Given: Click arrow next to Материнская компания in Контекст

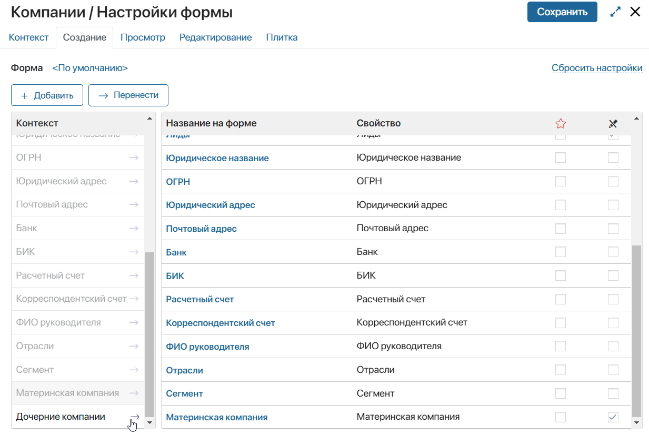Looking at the screenshot, I should (x=134, y=393).
